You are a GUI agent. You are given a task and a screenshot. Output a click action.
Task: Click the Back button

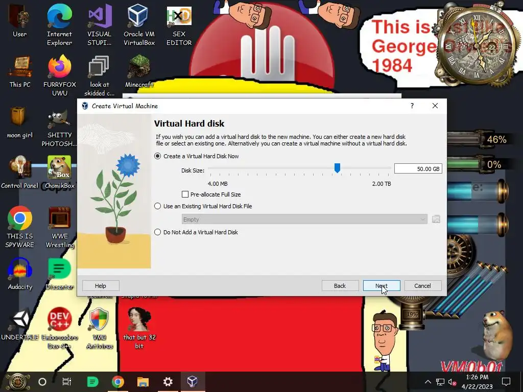click(x=340, y=286)
